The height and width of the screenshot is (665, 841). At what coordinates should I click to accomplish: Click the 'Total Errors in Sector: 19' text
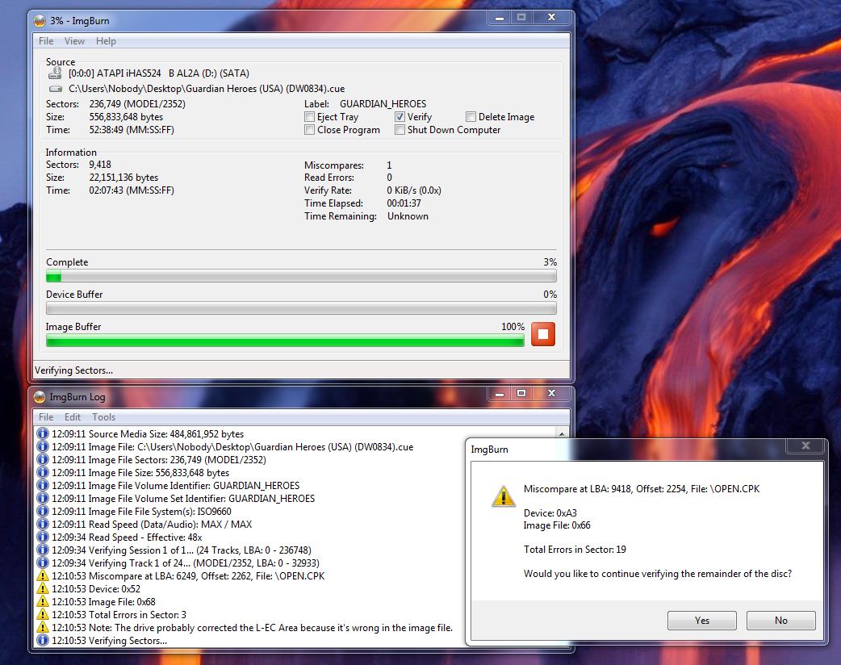pyautogui.click(x=575, y=550)
